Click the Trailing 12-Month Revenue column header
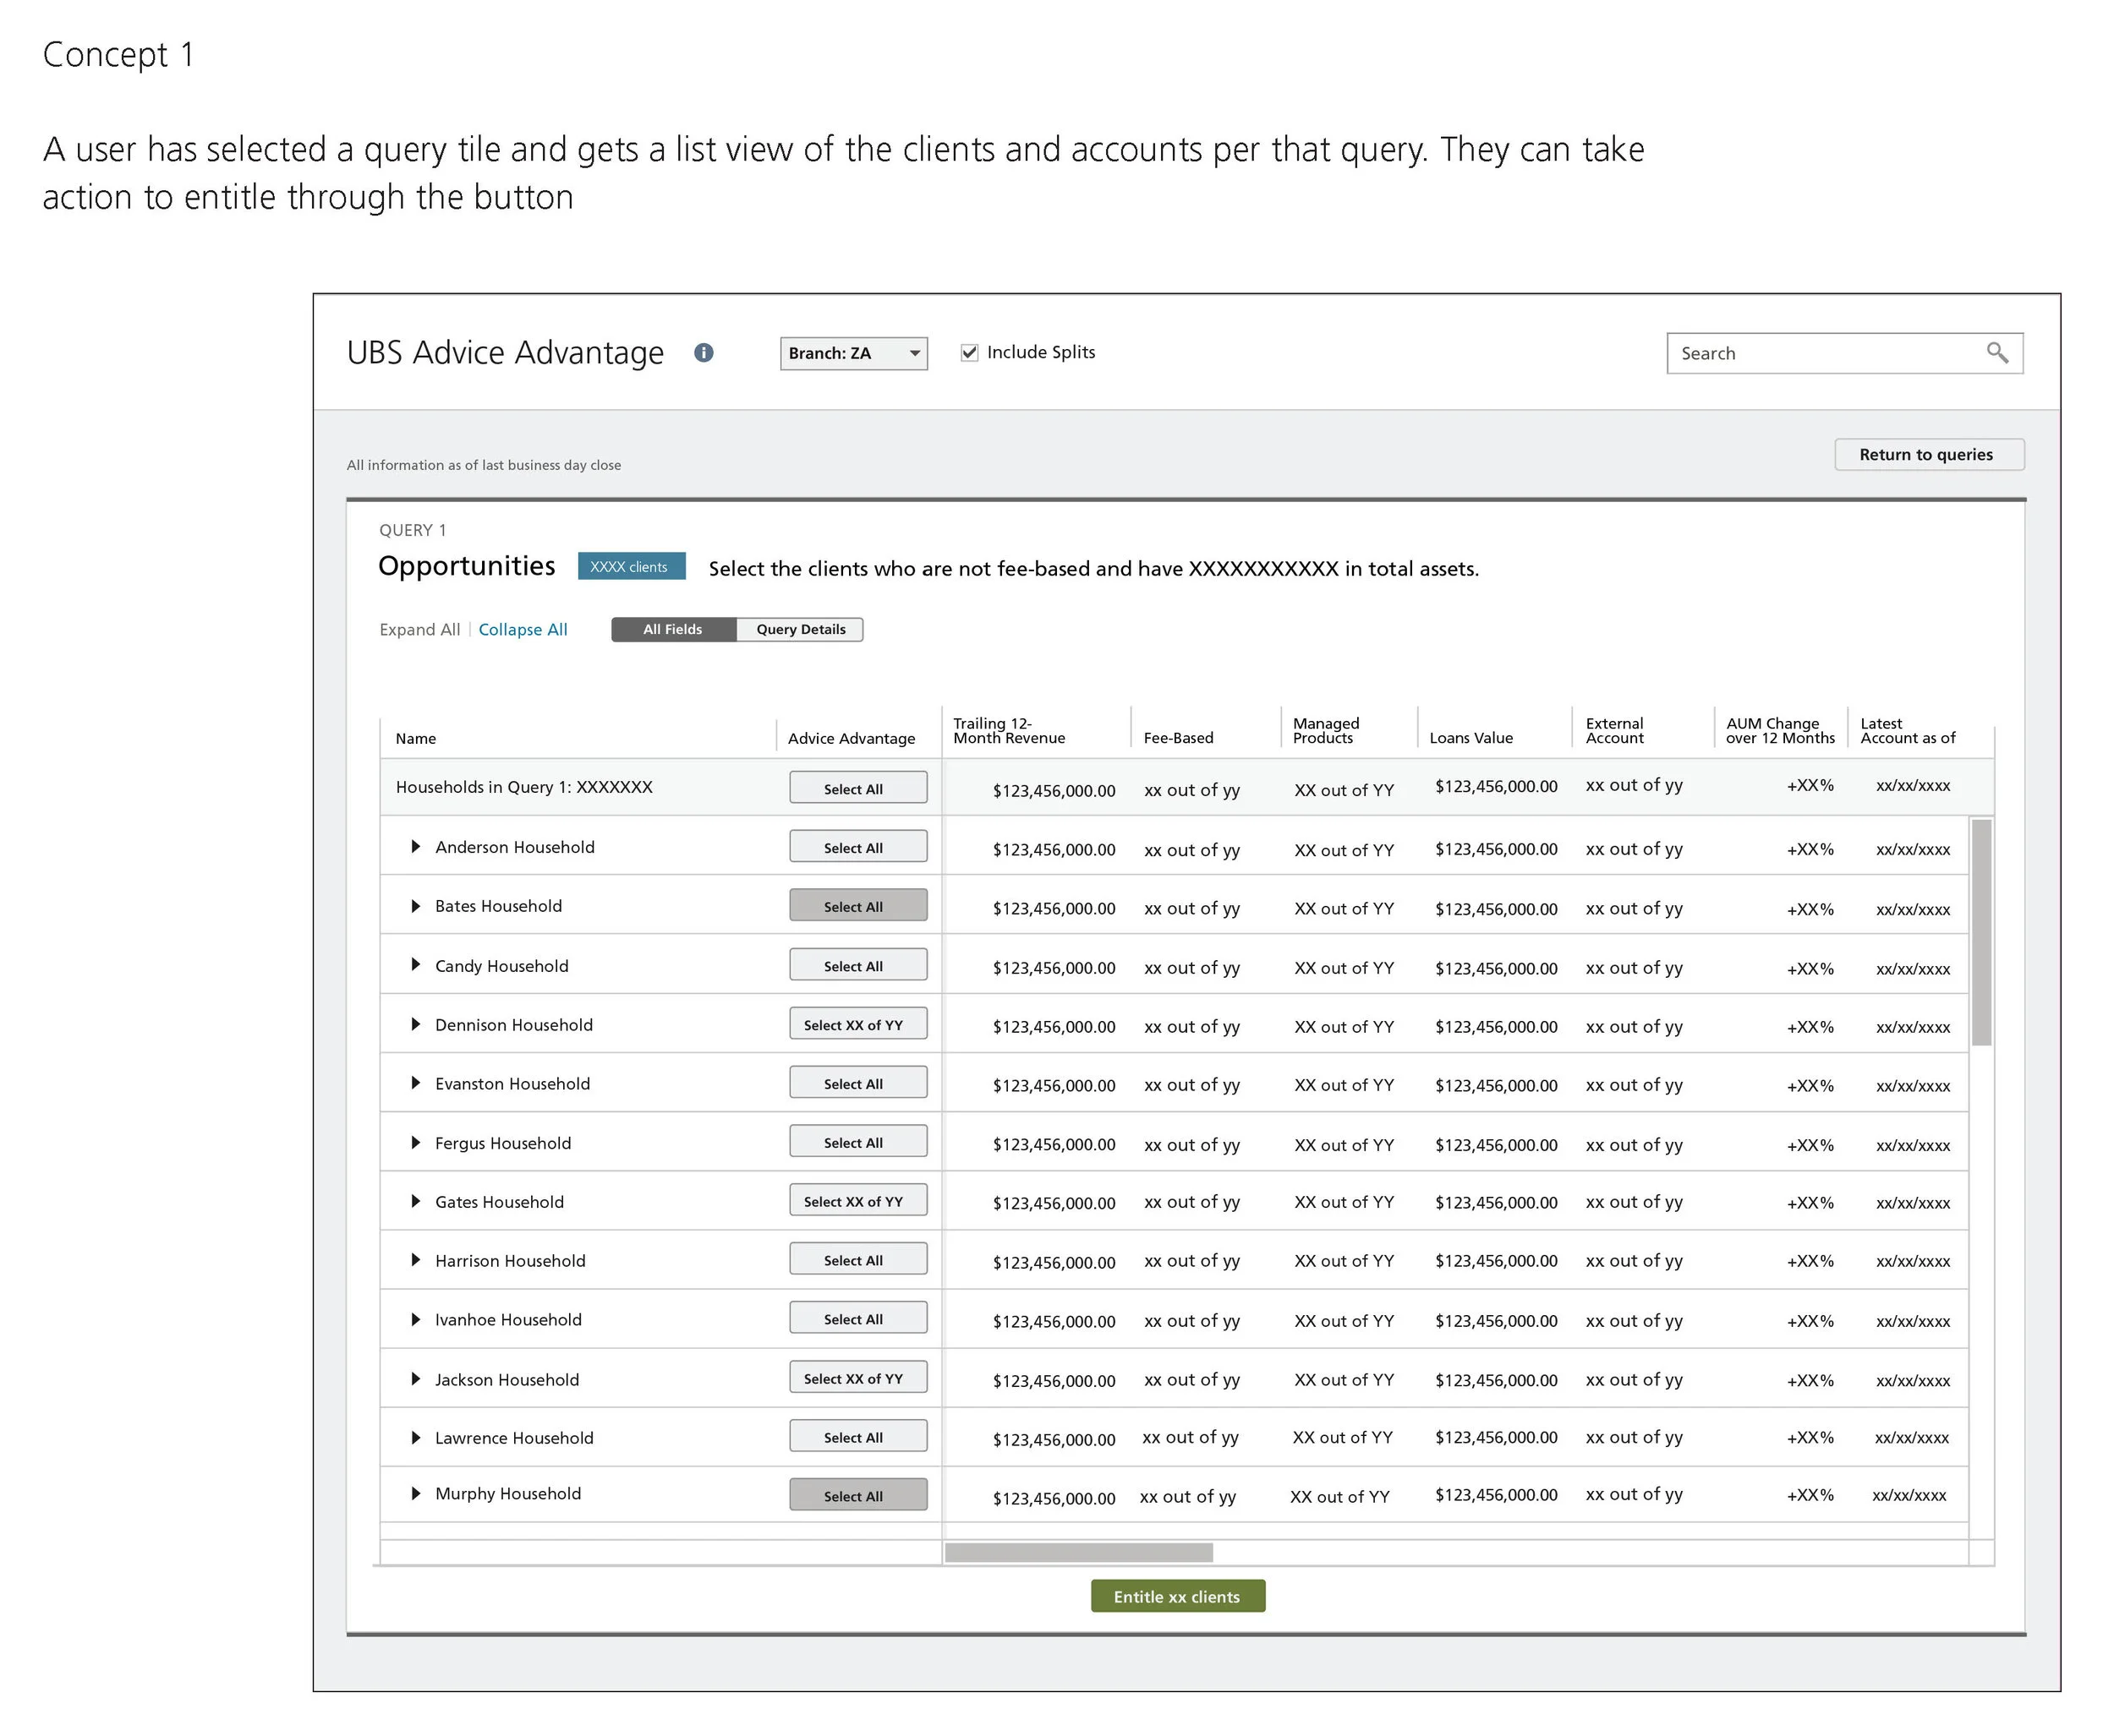Image resolution: width=2114 pixels, height=1736 pixels. (x=1009, y=730)
